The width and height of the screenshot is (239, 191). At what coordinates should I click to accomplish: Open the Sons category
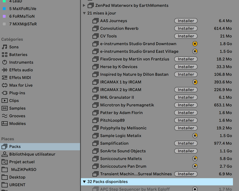point(14,47)
